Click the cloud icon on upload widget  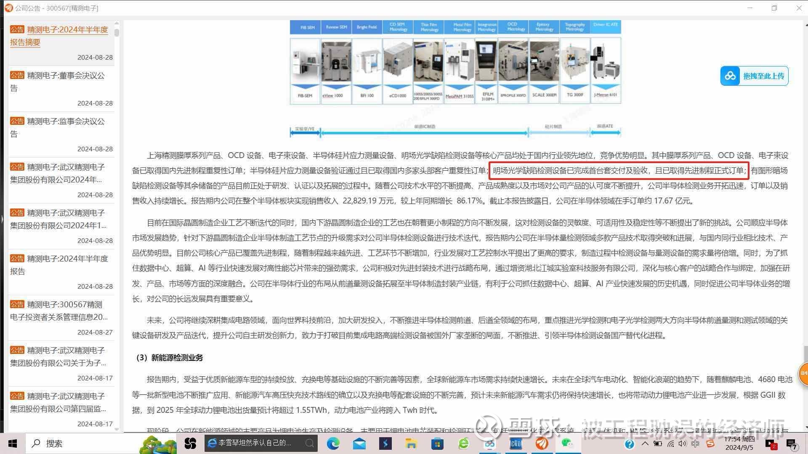[x=730, y=76]
